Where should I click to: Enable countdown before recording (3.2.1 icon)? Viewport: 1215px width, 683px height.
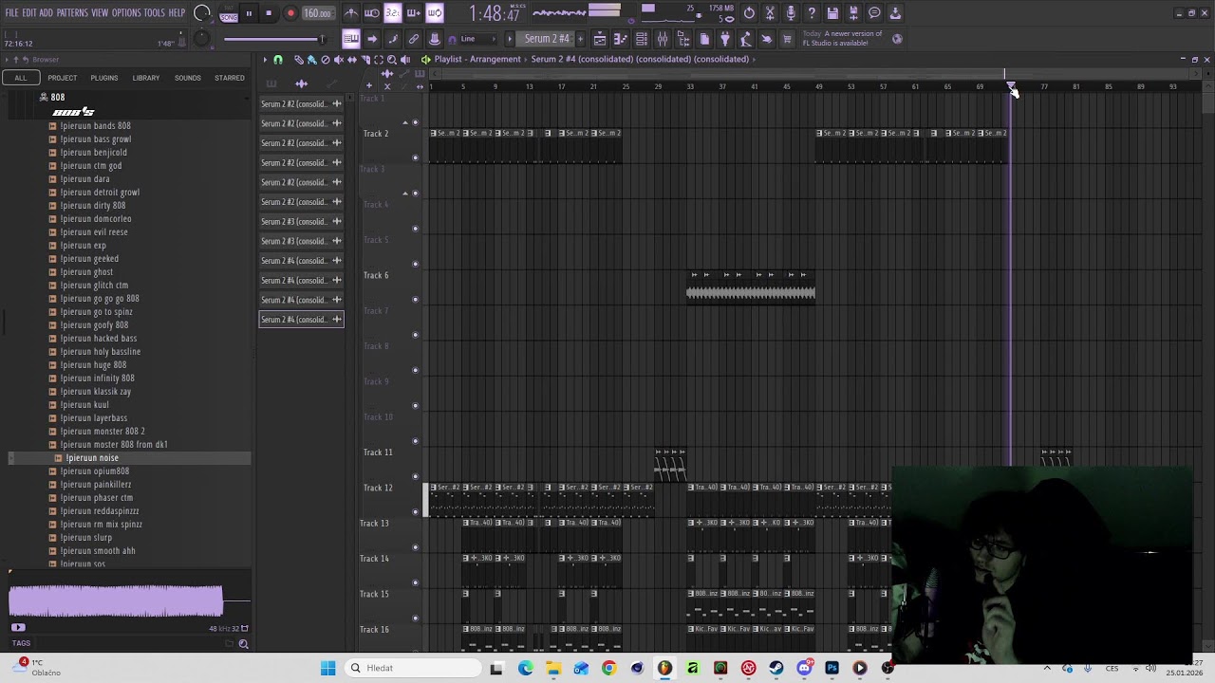(x=393, y=13)
